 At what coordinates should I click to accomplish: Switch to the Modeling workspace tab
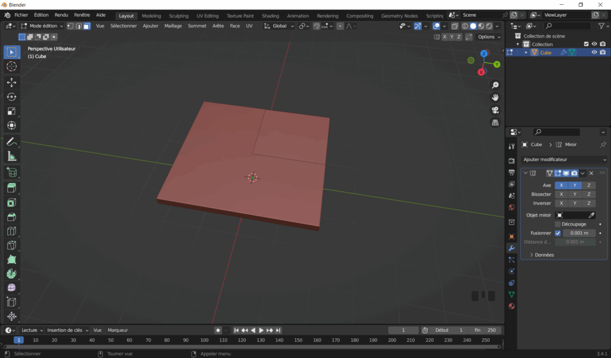click(x=151, y=16)
